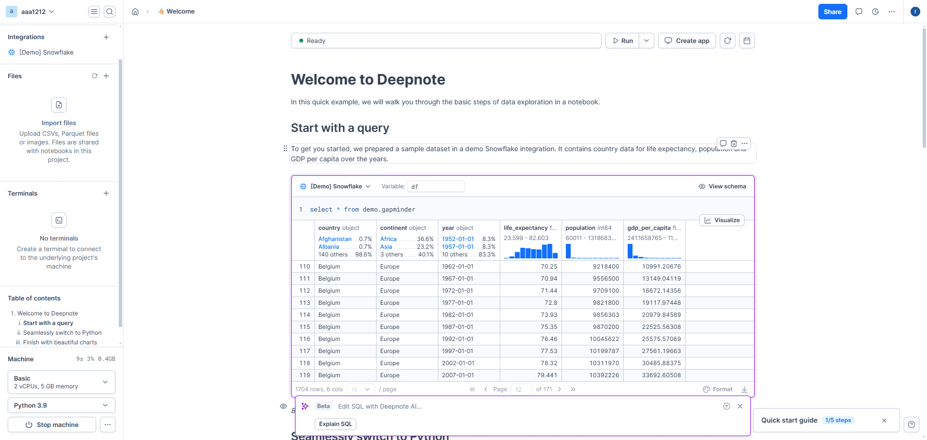Filter by Africa continent value
This screenshot has height=440, width=927.
coord(388,239)
